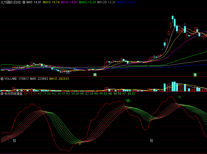Select the 北方国际(日线) chart title

tap(11, 2)
